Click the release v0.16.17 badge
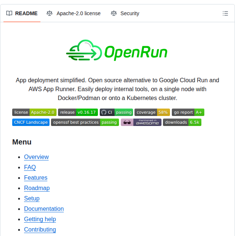Image resolution: width=235 pixels, height=236 pixels. point(78,112)
